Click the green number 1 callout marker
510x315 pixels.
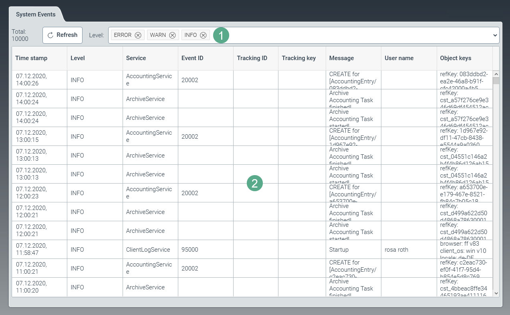221,35
